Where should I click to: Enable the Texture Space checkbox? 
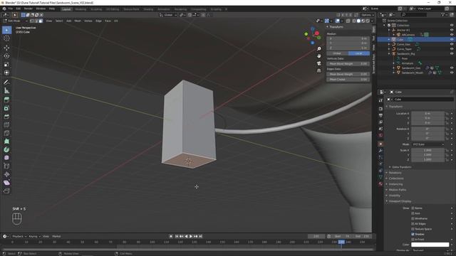point(413,229)
